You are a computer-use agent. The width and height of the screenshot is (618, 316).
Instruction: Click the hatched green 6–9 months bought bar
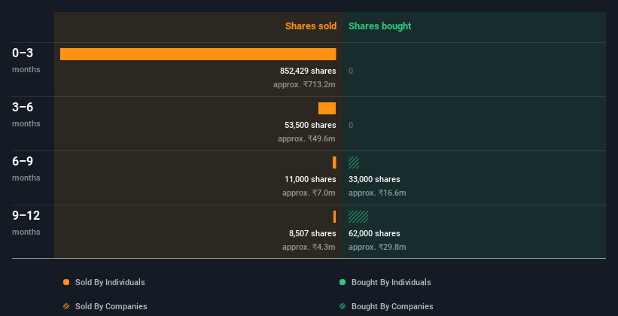coord(354,163)
